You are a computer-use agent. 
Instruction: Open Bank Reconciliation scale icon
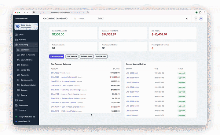18,85
